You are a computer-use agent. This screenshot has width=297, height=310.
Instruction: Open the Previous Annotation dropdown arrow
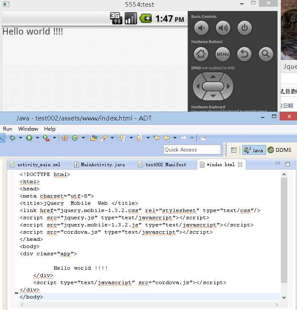pos(148,138)
